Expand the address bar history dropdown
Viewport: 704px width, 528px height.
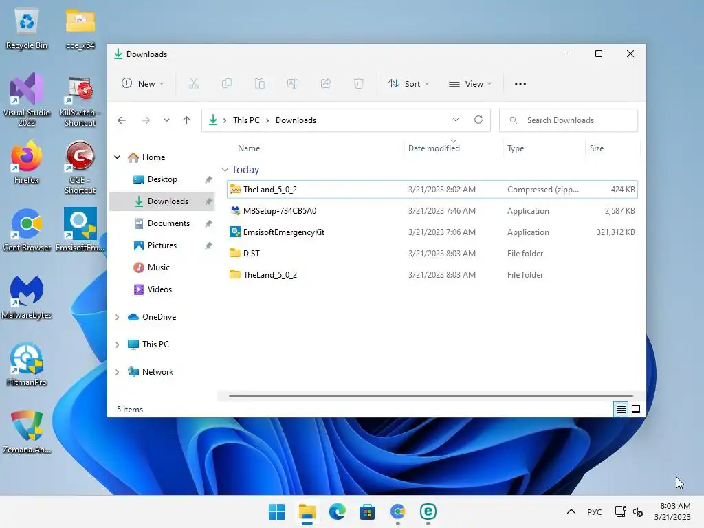point(456,120)
